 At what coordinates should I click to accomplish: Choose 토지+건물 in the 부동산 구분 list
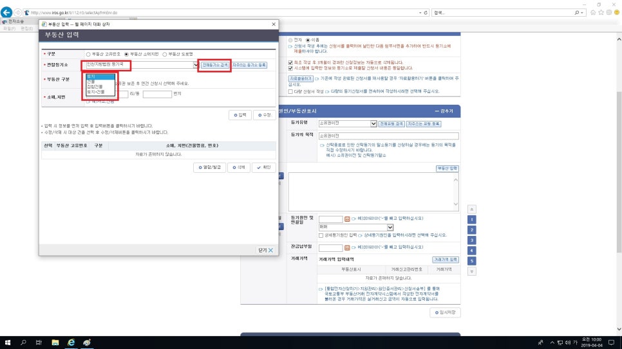click(x=100, y=92)
